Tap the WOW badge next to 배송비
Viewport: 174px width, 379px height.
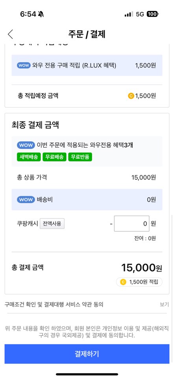(26, 200)
